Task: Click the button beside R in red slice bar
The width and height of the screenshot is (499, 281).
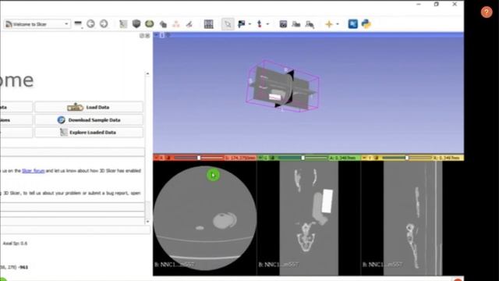Action: 168,158
